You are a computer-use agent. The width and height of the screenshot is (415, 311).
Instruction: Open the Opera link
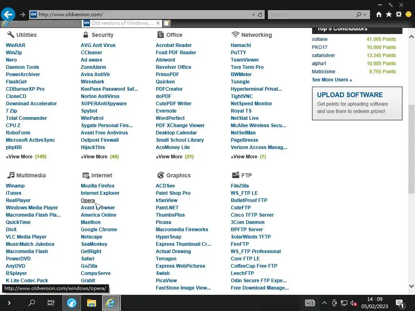pos(88,200)
